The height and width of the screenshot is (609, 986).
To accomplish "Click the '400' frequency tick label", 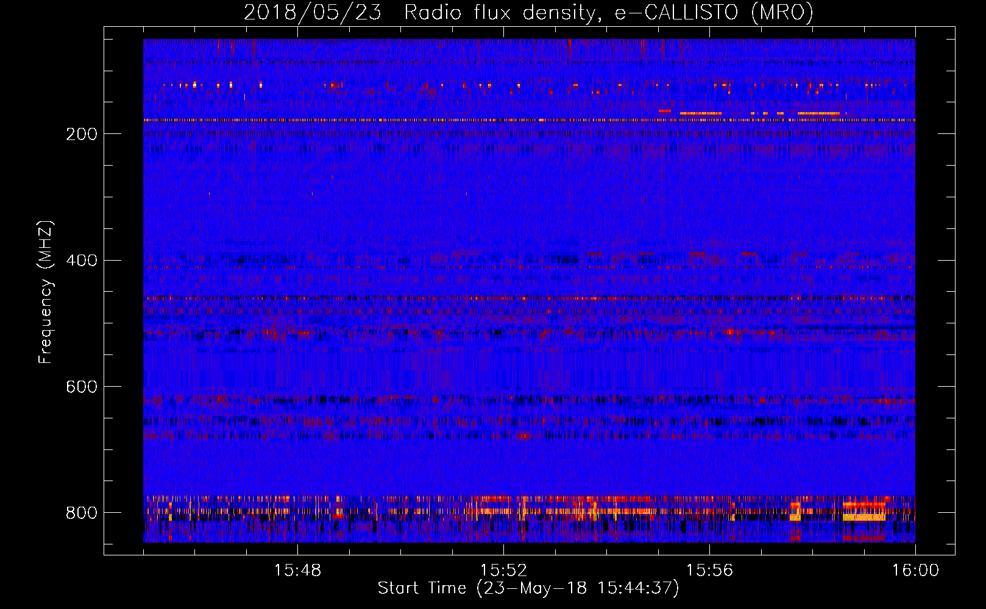I will coord(82,261).
